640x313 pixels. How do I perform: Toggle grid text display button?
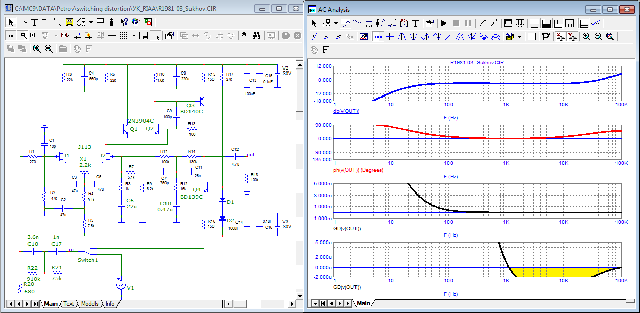click(x=11, y=35)
